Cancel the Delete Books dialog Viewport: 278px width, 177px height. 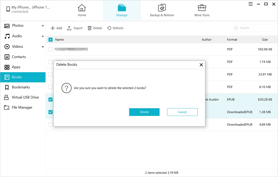(x=182, y=112)
